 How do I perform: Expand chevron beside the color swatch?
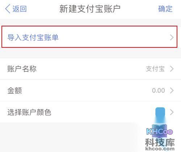coord(172,112)
